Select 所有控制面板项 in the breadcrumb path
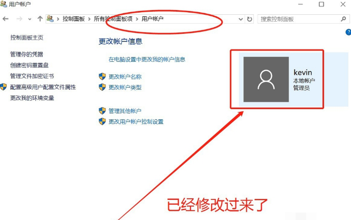 click(113, 19)
